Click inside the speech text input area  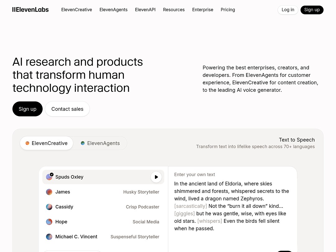231,205
